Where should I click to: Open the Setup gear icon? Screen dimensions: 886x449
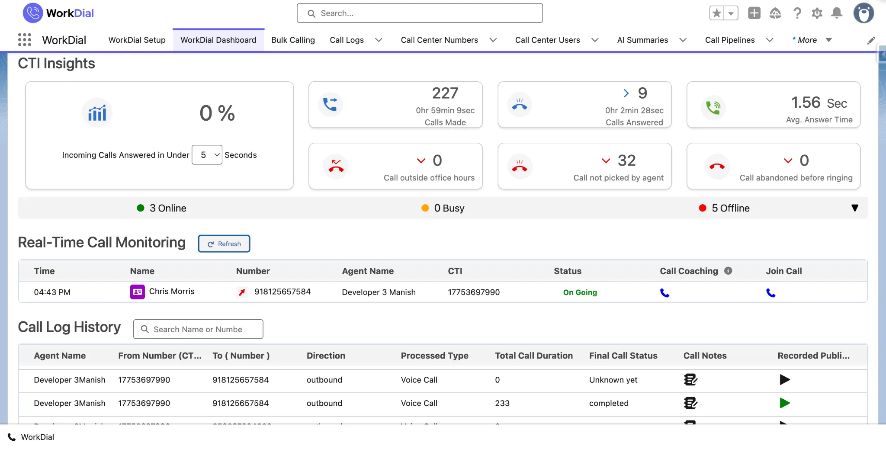(x=817, y=13)
